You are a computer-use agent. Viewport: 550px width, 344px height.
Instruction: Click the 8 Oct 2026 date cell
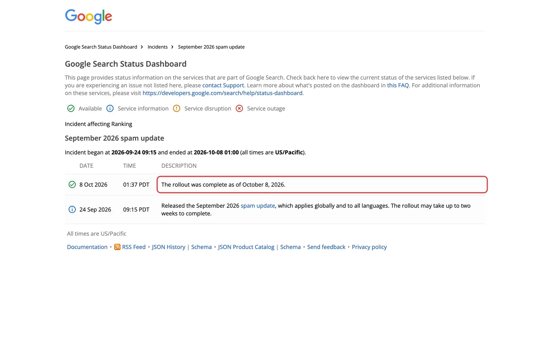(93, 184)
